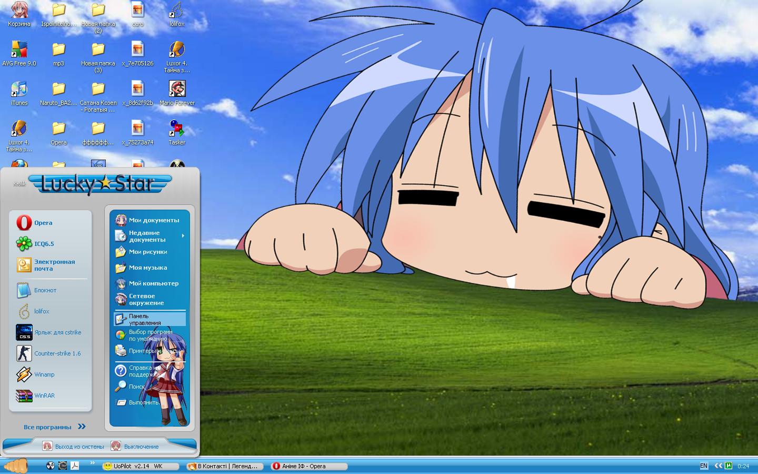Open Блокнот from the start menu

[x=51, y=290]
